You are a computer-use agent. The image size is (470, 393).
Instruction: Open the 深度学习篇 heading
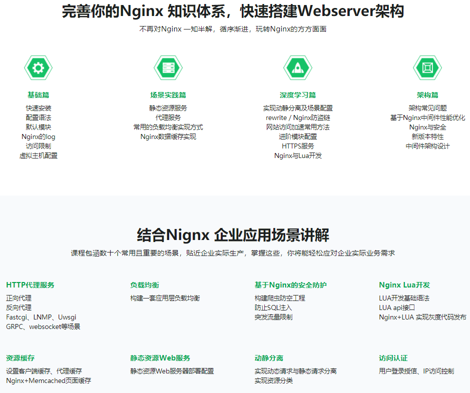(298, 95)
